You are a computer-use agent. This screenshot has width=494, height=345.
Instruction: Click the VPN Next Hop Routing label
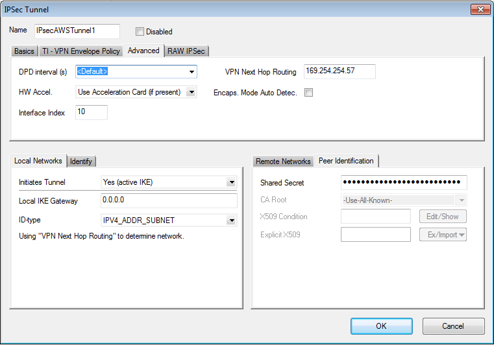point(260,72)
